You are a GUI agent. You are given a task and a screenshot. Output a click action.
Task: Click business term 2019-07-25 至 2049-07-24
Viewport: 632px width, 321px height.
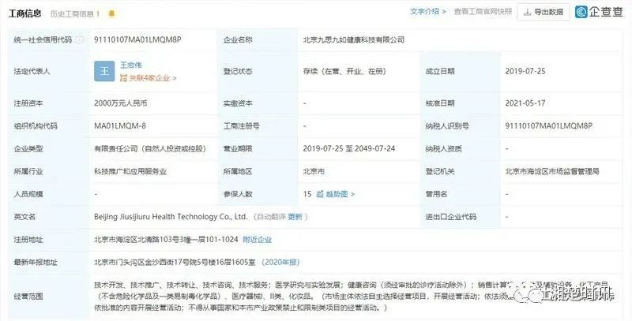tap(349, 148)
